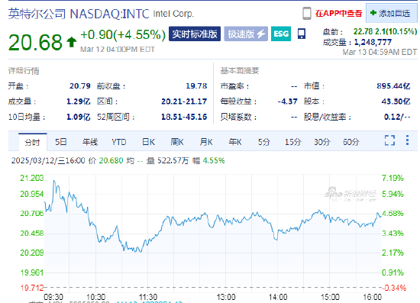Expand chart to fullscreen
This screenshot has height=303, width=420.
389,140
